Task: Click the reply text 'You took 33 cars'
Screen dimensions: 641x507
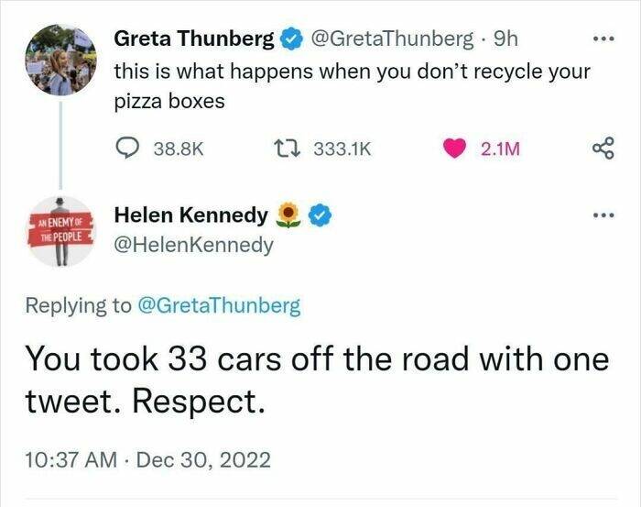Action: (316, 379)
